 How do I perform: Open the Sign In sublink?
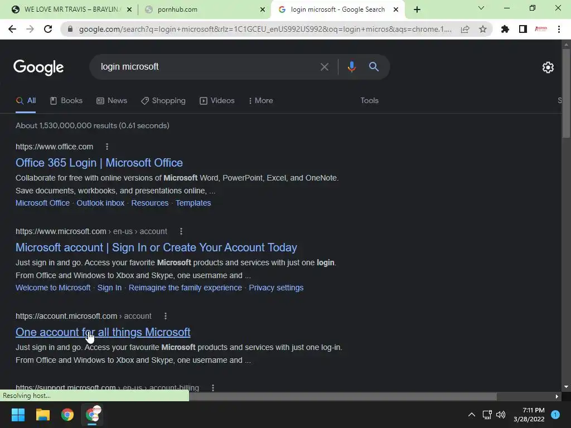coord(109,288)
